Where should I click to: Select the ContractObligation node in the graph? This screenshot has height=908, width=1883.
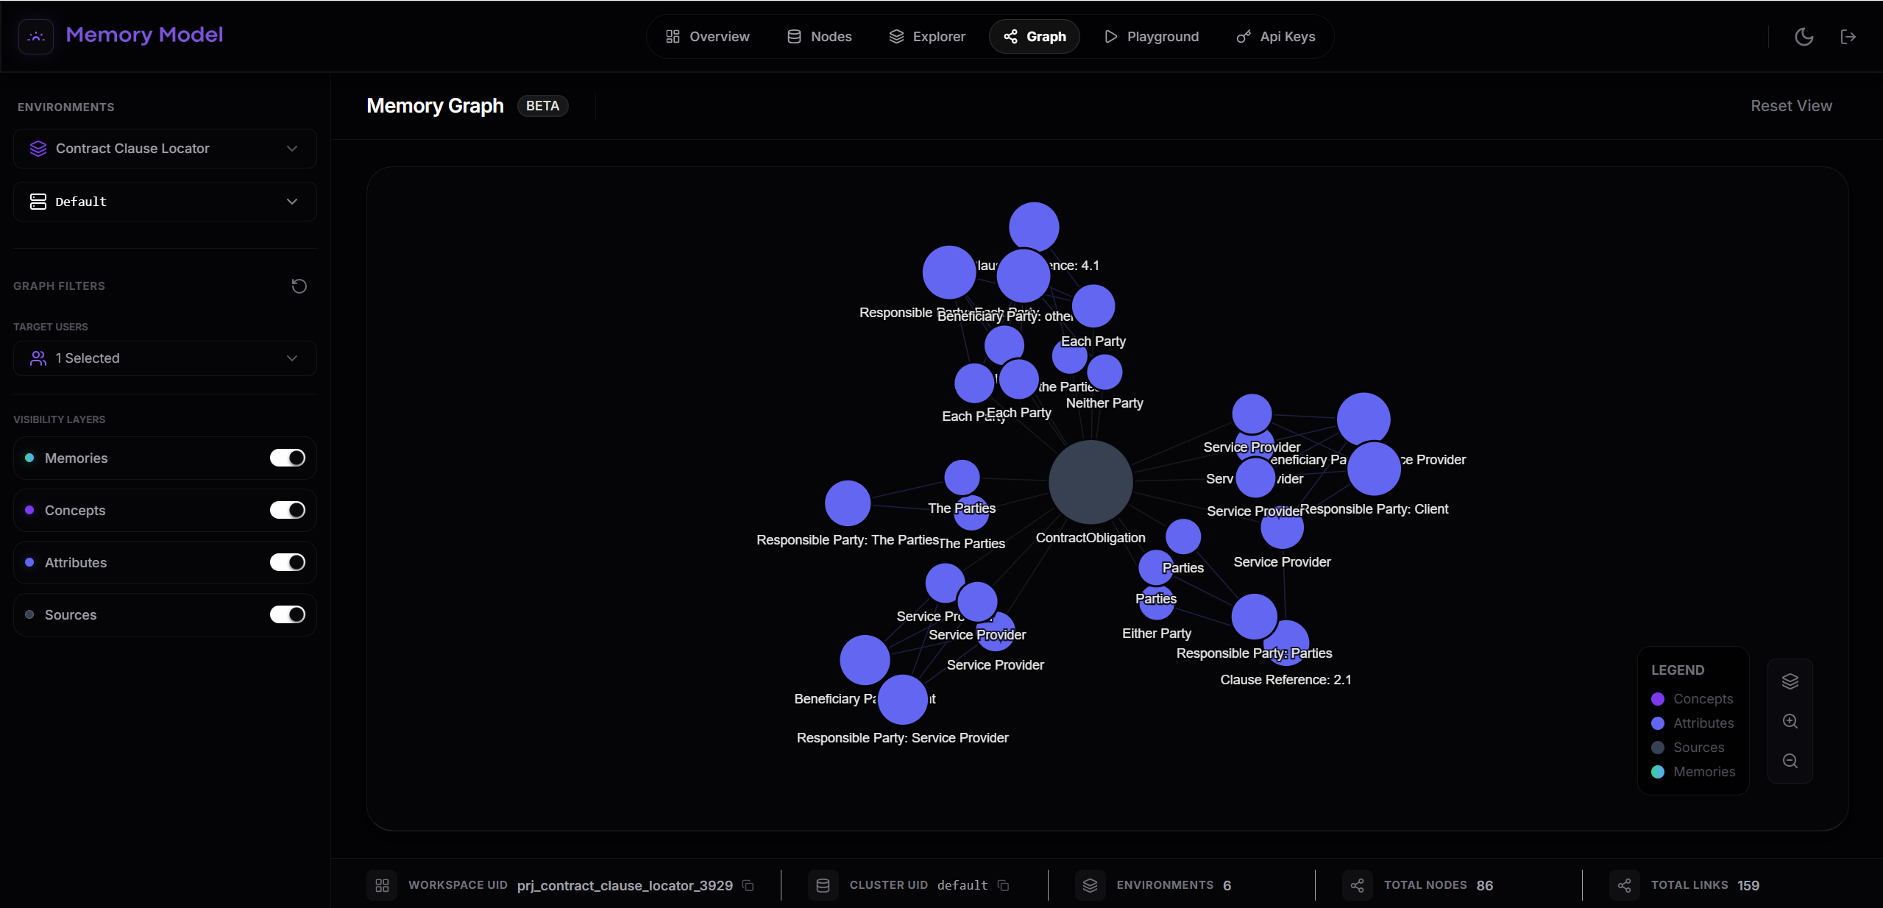[x=1090, y=482]
